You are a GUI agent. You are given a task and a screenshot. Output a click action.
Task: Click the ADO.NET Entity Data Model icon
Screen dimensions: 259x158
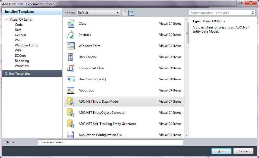pyautogui.click(x=71, y=102)
